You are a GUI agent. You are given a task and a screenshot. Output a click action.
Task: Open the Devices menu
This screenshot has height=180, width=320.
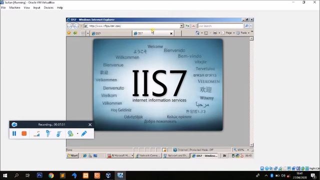tap(48, 7)
